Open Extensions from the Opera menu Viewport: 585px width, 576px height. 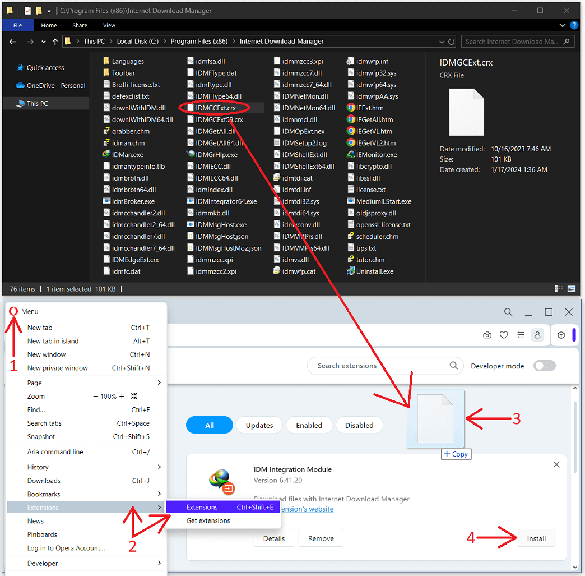[x=201, y=506]
